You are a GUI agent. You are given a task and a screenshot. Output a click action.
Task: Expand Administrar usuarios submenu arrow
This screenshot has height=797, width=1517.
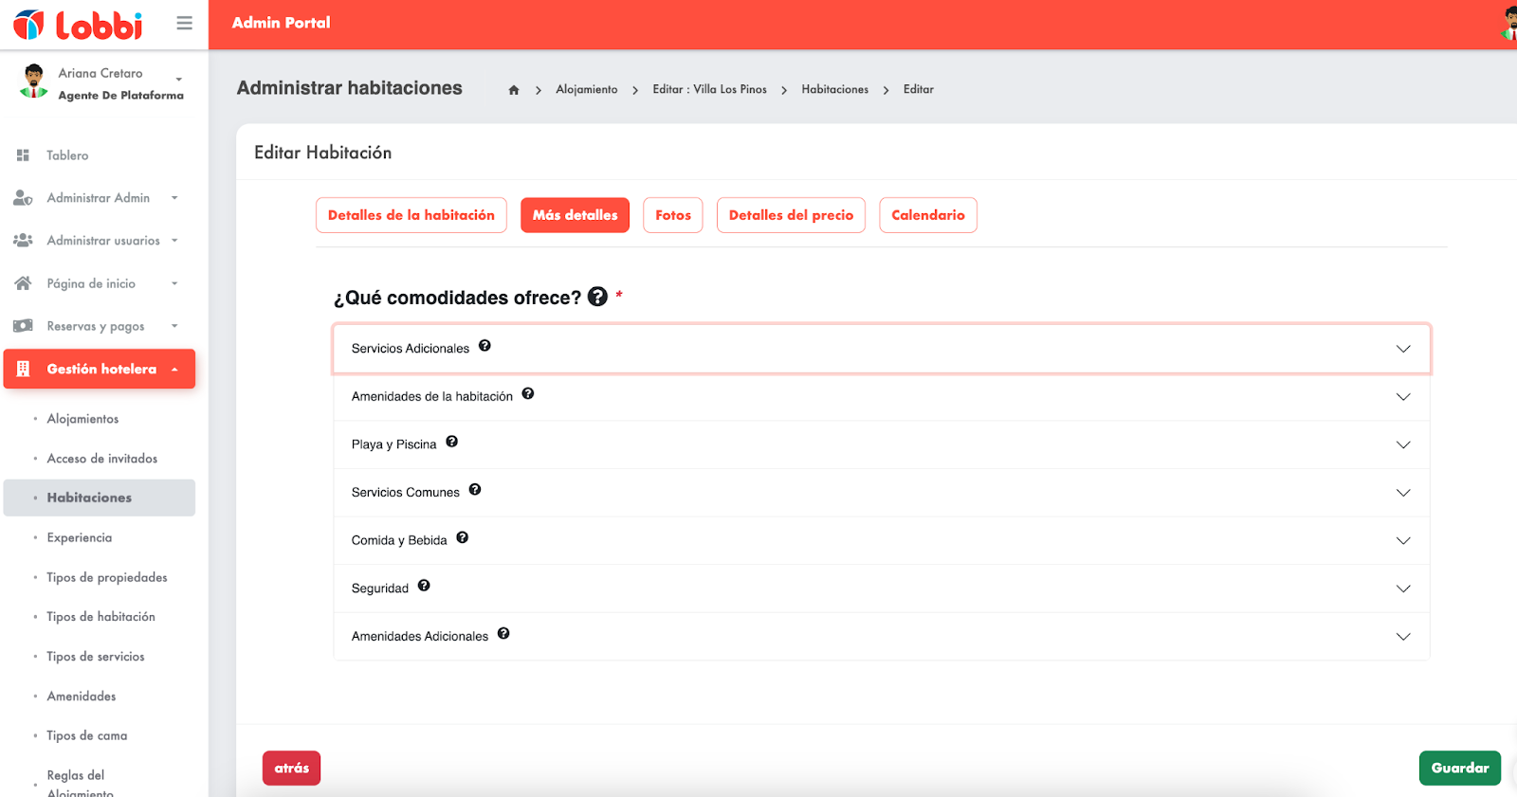click(x=174, y=241)
